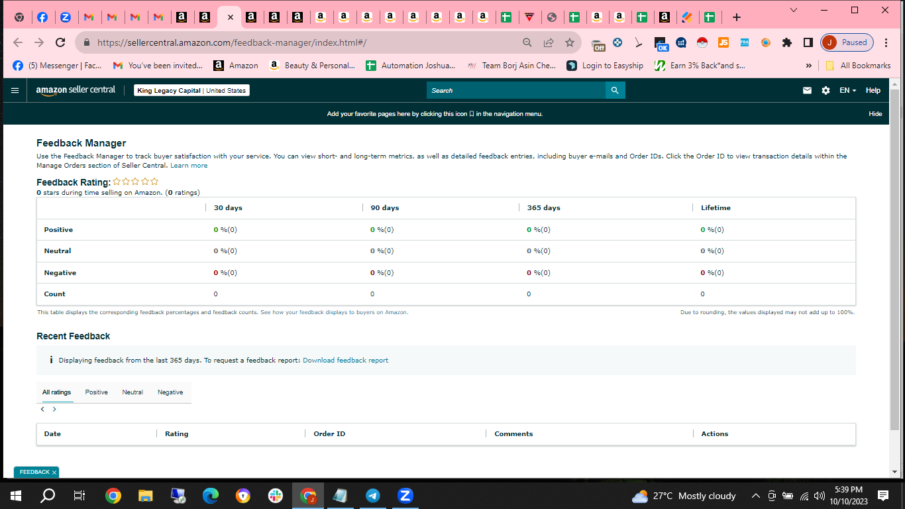This screenshot has height=509, width=905.
Task: Reload the page with the refresh icon
Action: [60, 42]
